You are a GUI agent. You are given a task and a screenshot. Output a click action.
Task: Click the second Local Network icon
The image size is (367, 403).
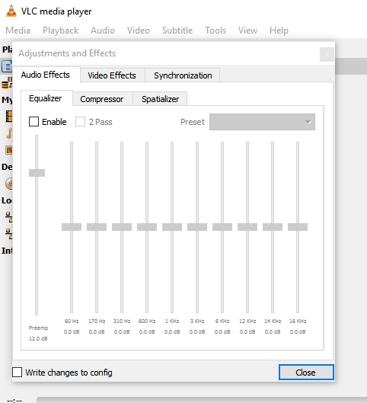[9, 234]
